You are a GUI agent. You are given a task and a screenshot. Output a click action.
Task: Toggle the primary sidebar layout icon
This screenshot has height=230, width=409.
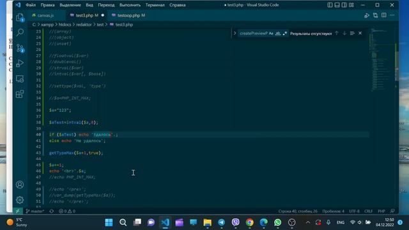click(x=330, y=5)
